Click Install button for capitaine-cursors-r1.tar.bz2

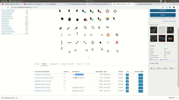(141, 91)
